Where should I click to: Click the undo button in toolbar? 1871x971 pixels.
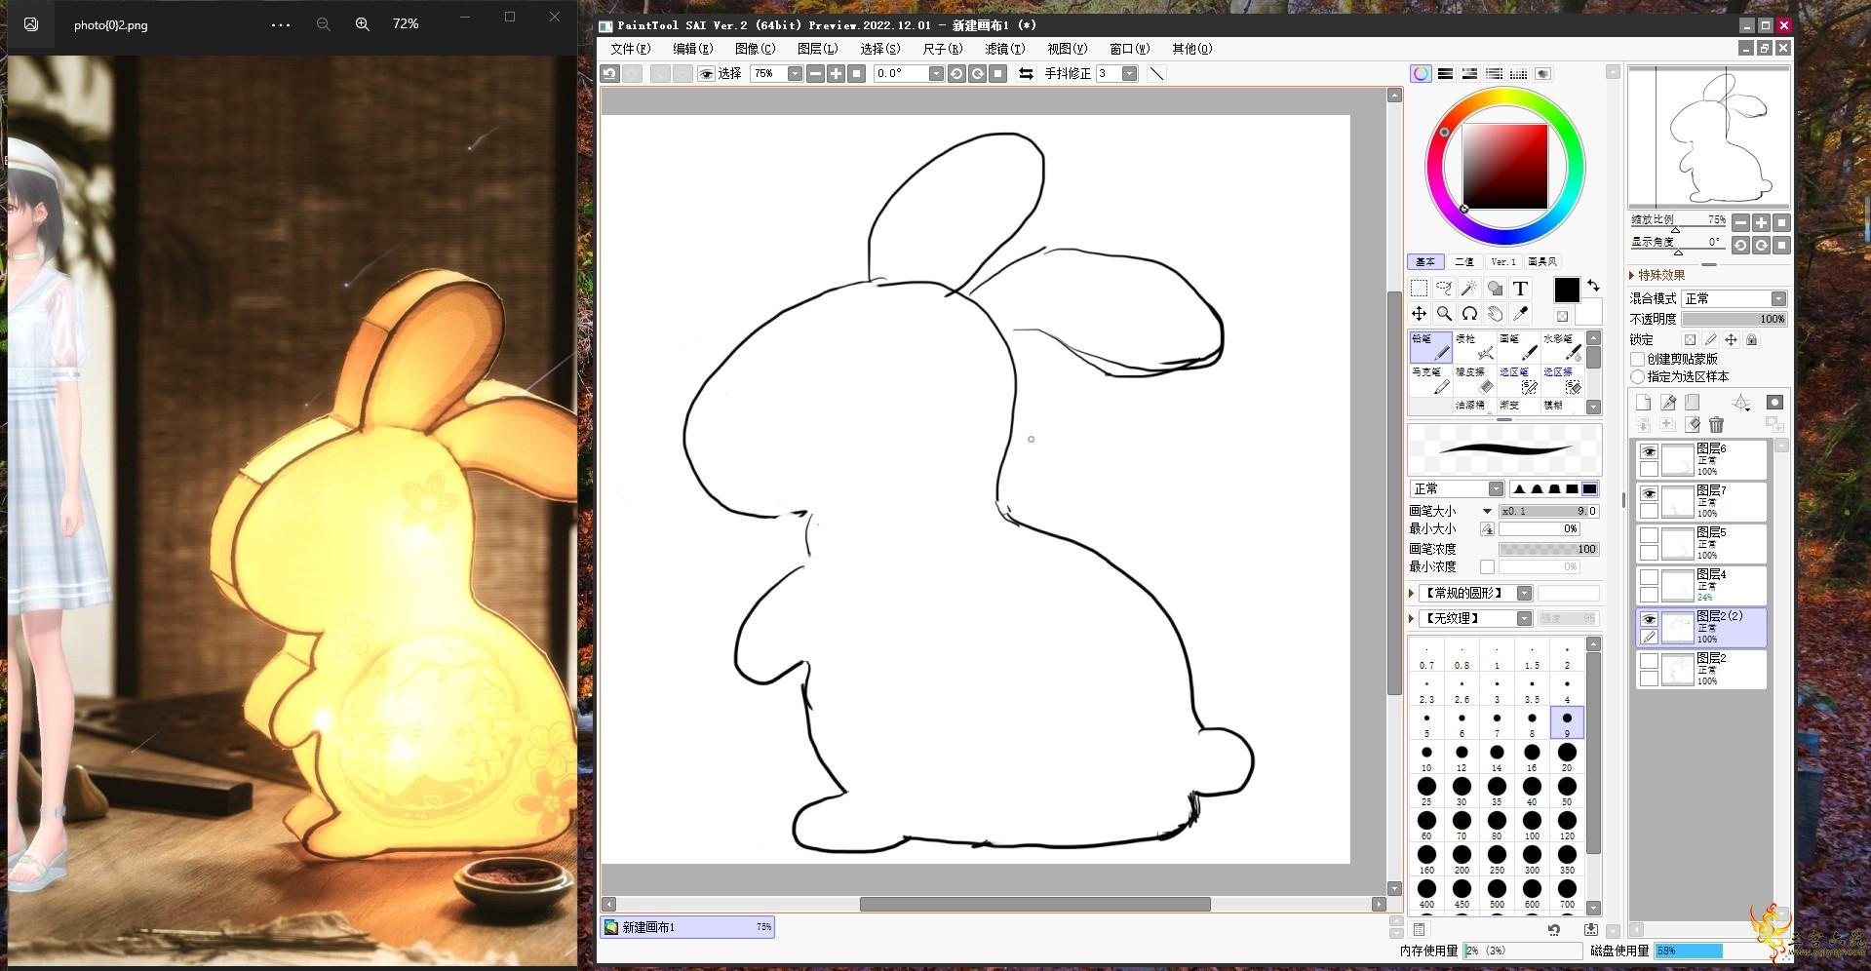(x=609, y=73)
